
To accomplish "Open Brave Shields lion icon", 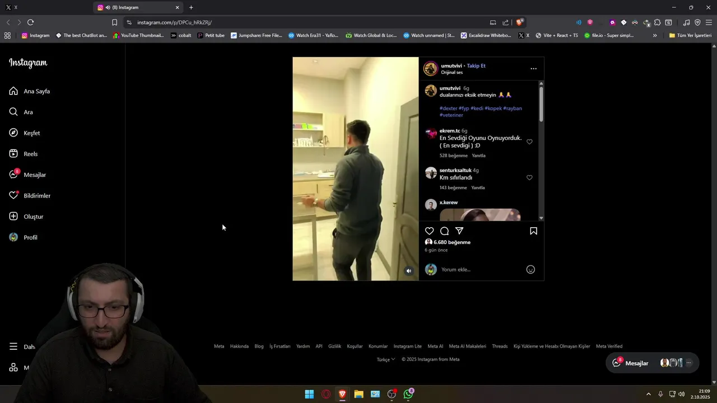I will pyautogui.click(x=519, y=22).
